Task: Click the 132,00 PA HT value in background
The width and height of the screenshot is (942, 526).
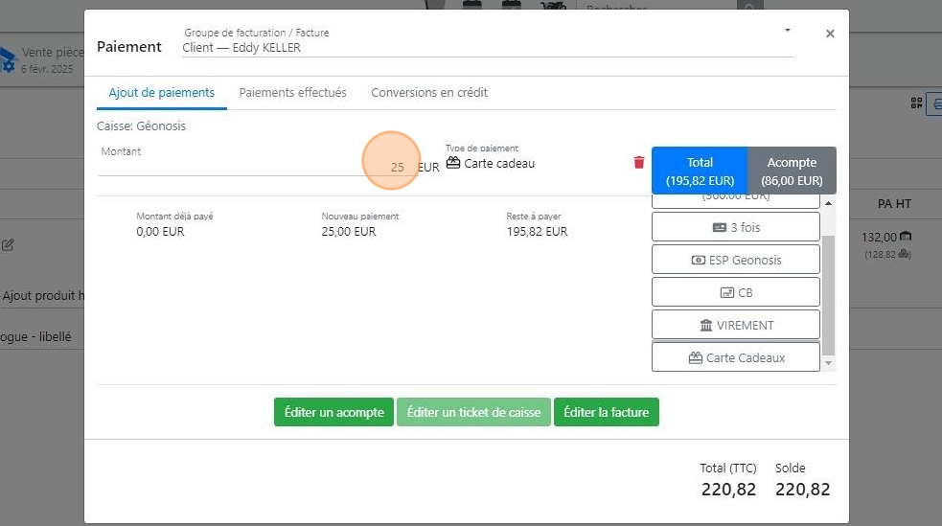Action: coord(879,238)
